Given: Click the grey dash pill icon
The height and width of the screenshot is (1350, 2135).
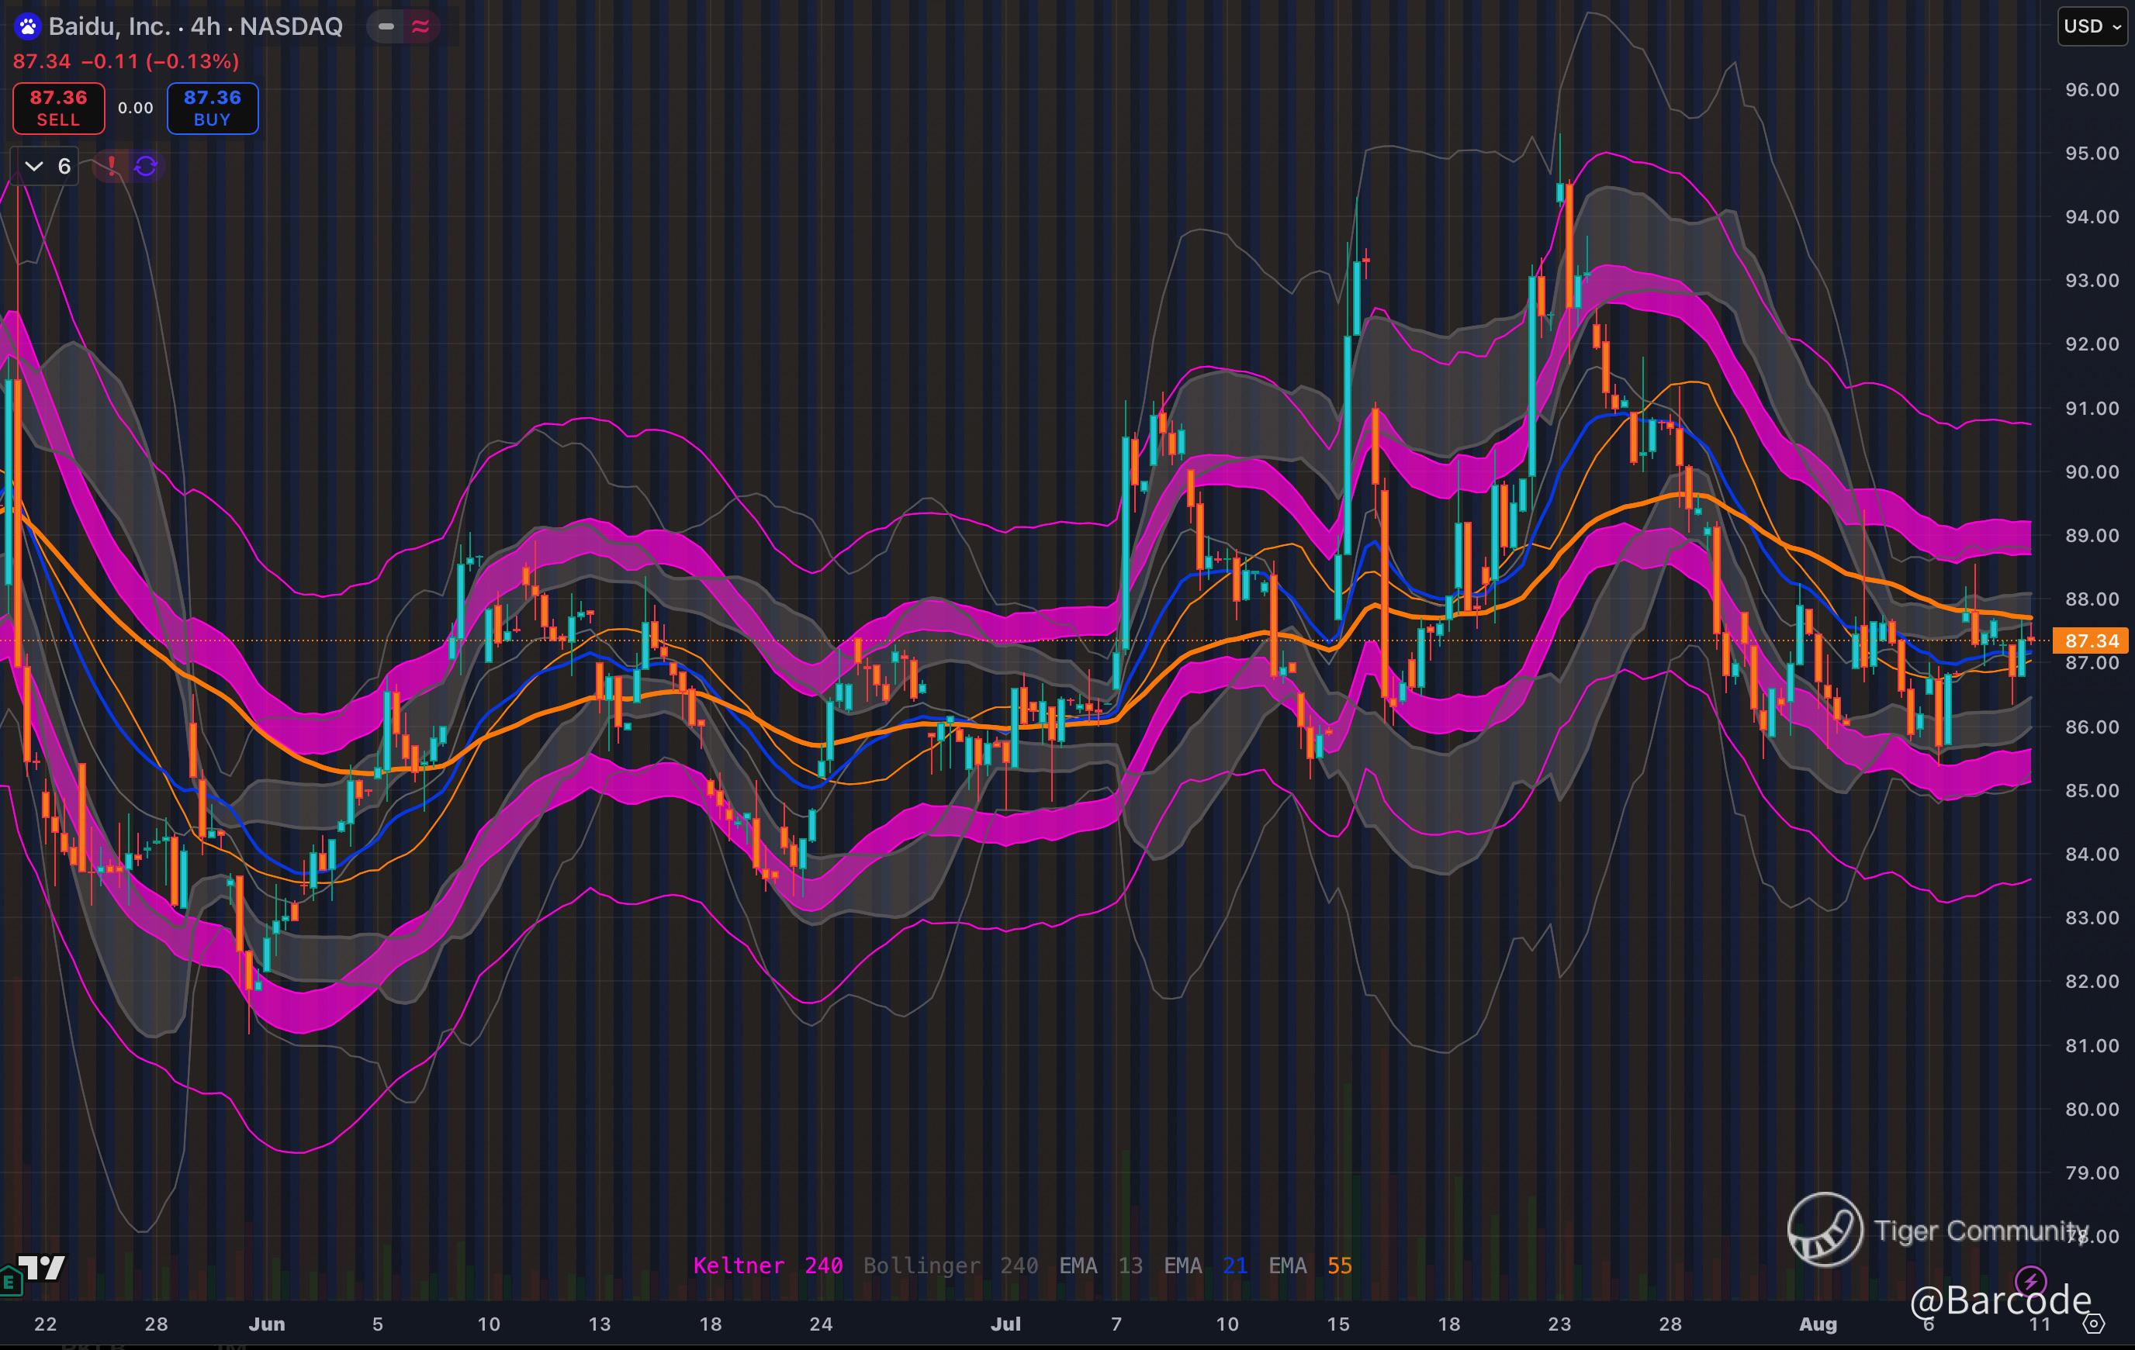Looking at the screenshot, I should pyautogui.click(x=386, y=26).
